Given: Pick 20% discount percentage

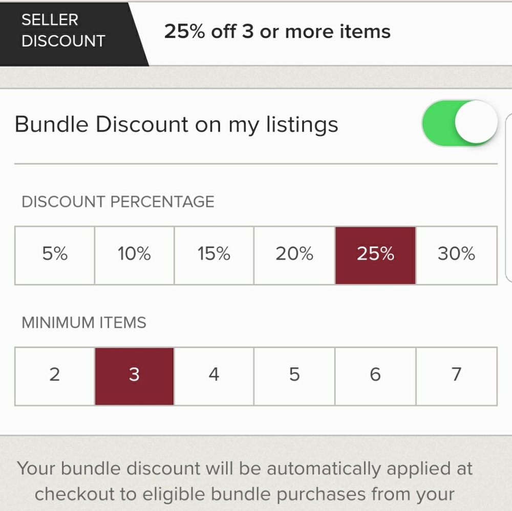Looking at the screenshot, I should 294,254.
